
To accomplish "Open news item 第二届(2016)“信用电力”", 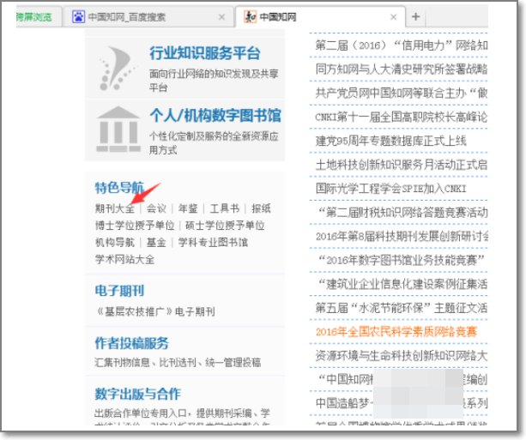I will (402, 45).
